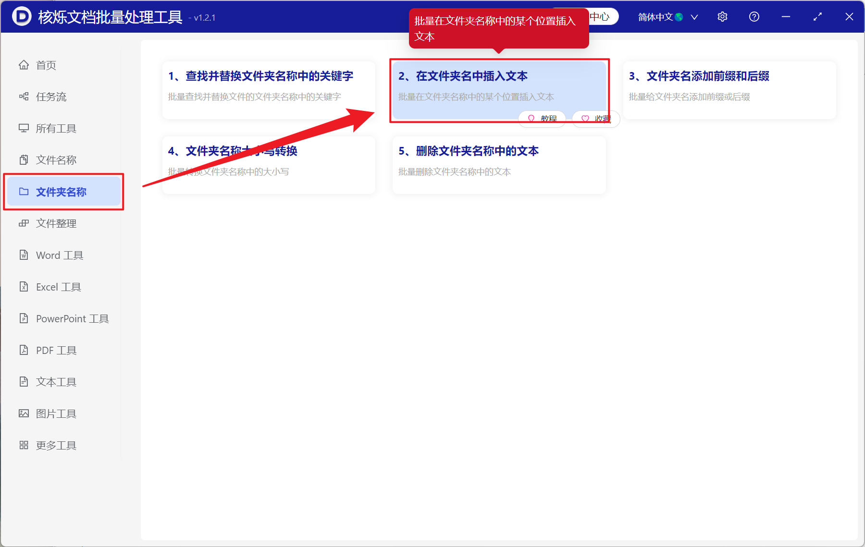The image size is (865, 547).
Task: Toggle 收藏 to favorite the insert-text tool
Action: [595, 119]
